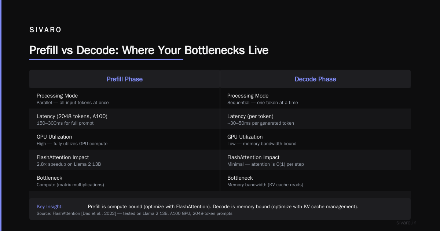Screen dimensions: 440x231
Task: Click the ~30–50ms per generated token text
Action: 261,123
